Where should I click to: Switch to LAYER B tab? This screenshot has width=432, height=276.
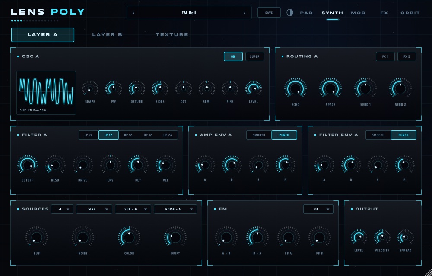tap(107, 34)
